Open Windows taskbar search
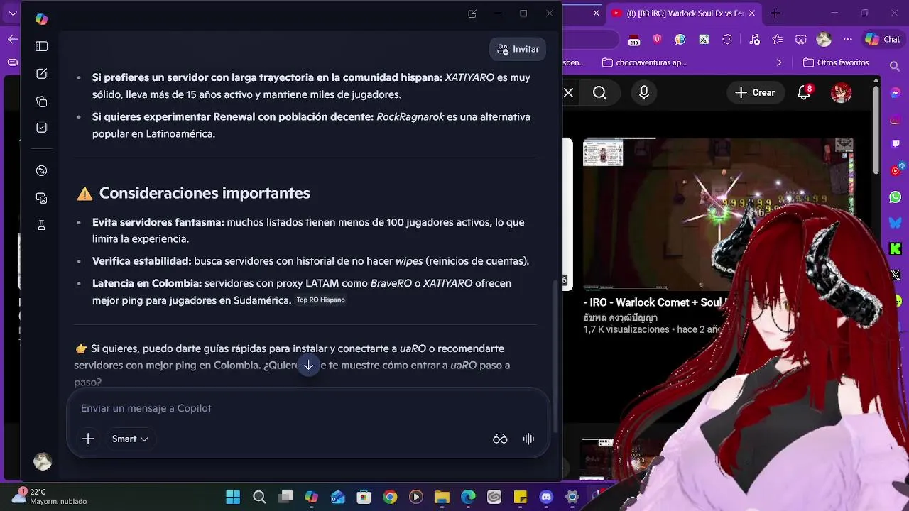 pyautogui.click(x=259, y=497)
